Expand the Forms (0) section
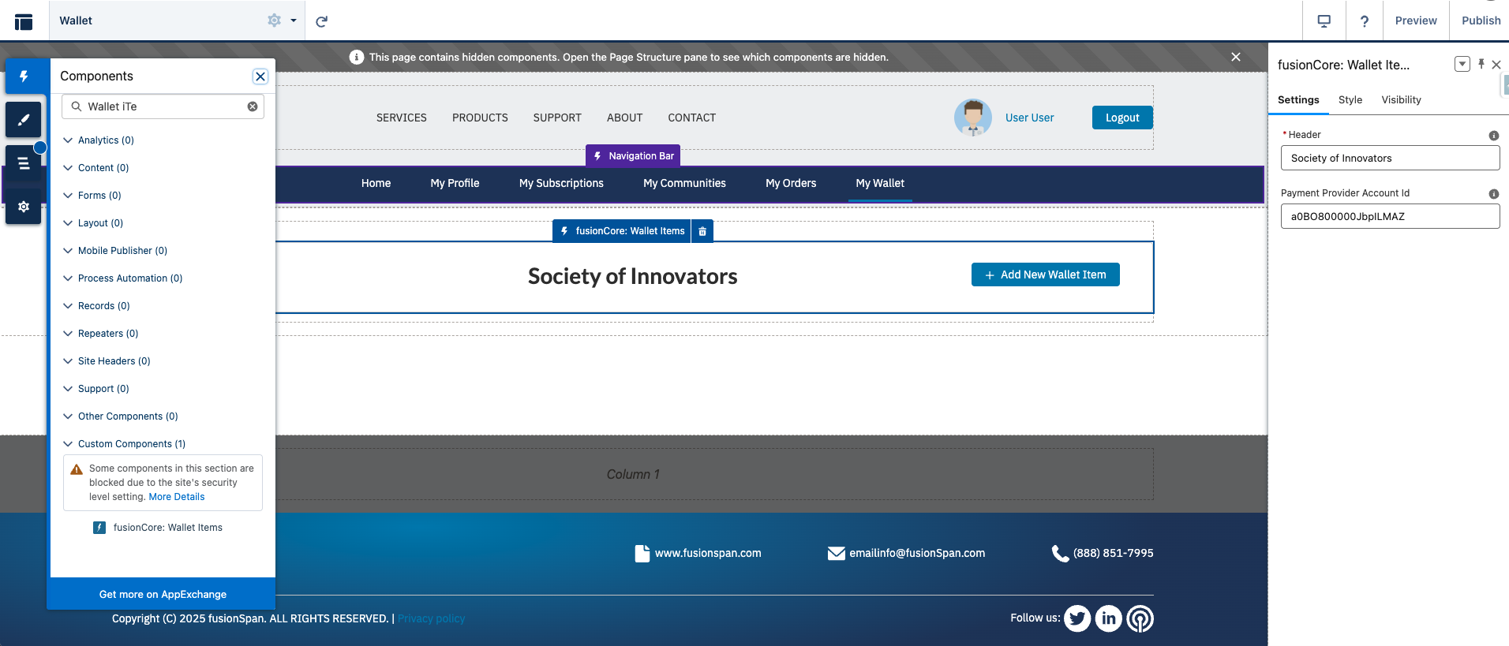Viewport: 1509px width, 646px height. [x=92, y=196]
